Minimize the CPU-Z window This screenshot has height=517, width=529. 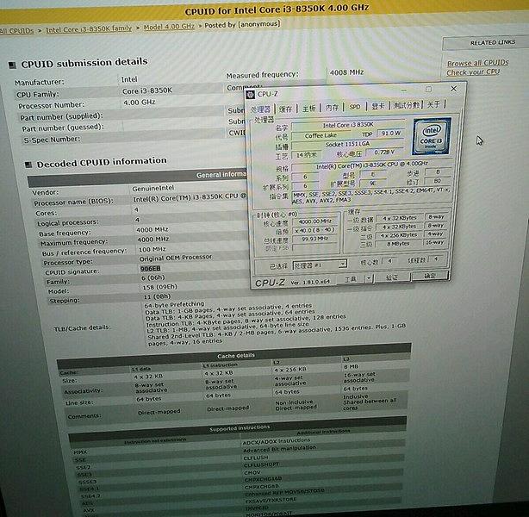(x=404, y=90)
